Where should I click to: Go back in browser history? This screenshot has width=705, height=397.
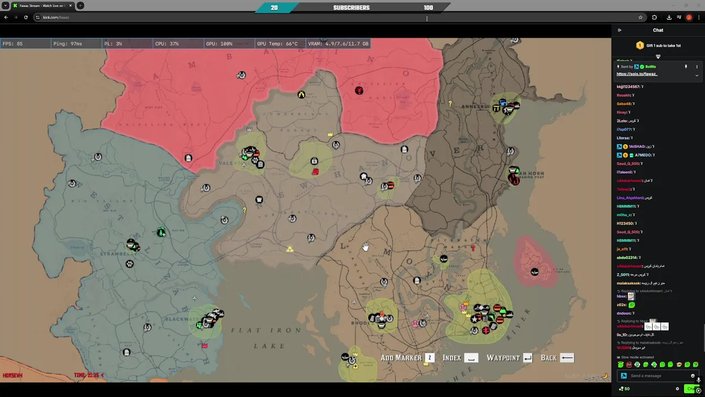tap(6, 17)
